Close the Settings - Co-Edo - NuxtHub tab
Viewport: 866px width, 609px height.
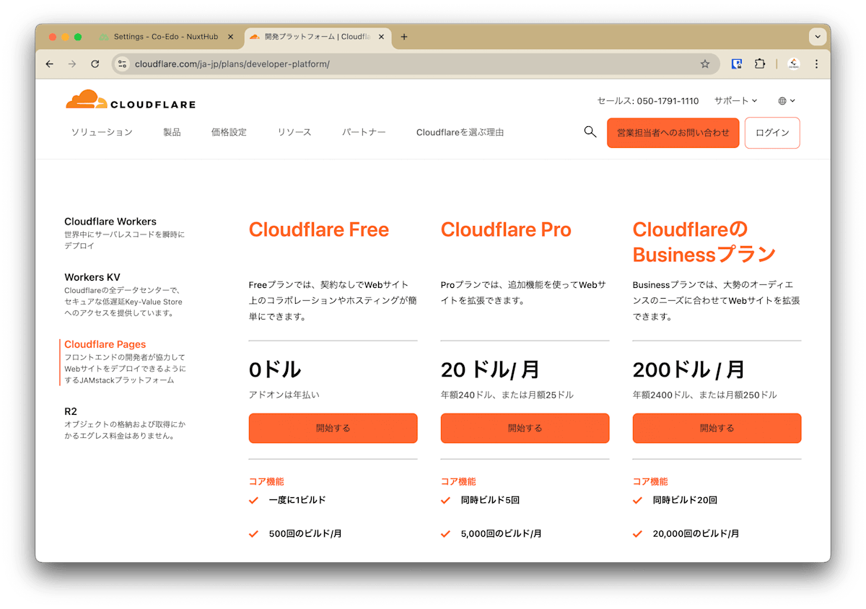click(231, 37)
